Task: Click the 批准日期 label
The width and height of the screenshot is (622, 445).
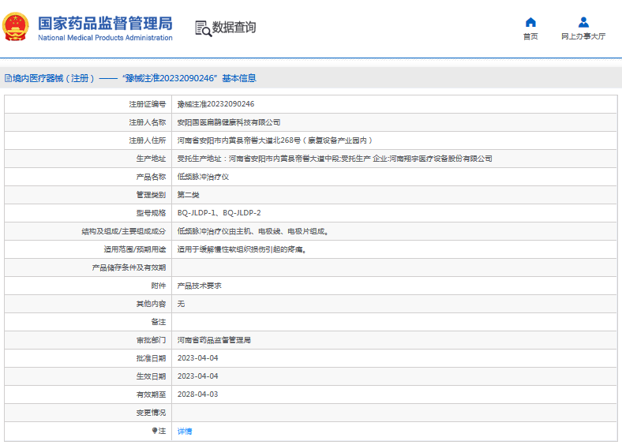Action: coord(151,358)
